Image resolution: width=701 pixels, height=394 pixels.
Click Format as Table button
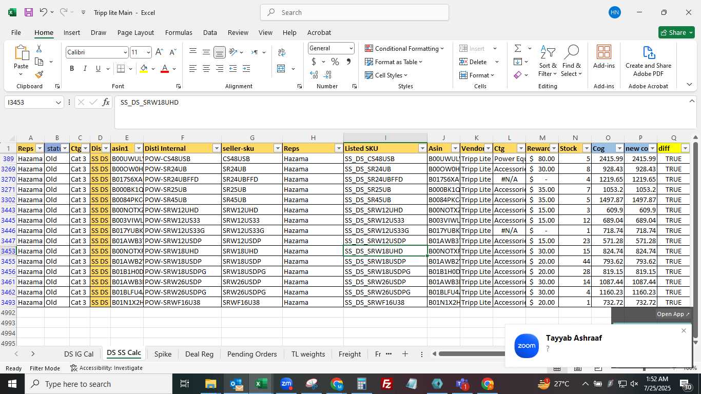(394, 62)
